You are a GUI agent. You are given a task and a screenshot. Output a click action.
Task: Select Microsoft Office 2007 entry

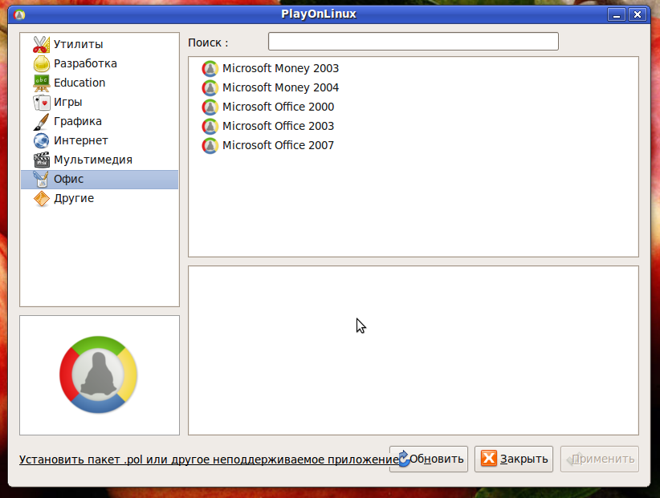click(x=278, y=145)
